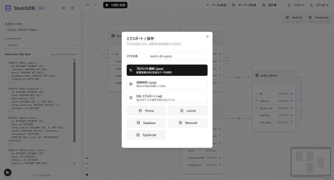Export as Laravel migration
This screenshot has height=180, width=334.
[x=188, y=111]
